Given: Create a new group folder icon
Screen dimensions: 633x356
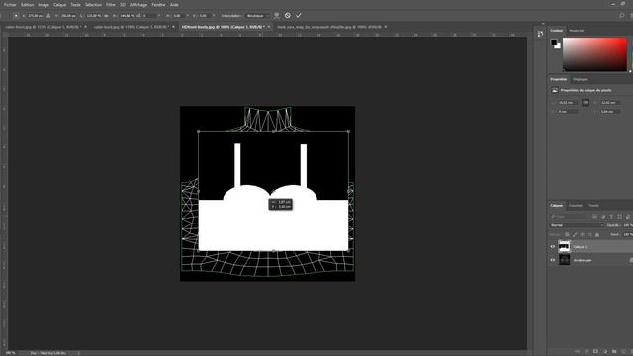Looking at the screenshot, I should 614,352.
